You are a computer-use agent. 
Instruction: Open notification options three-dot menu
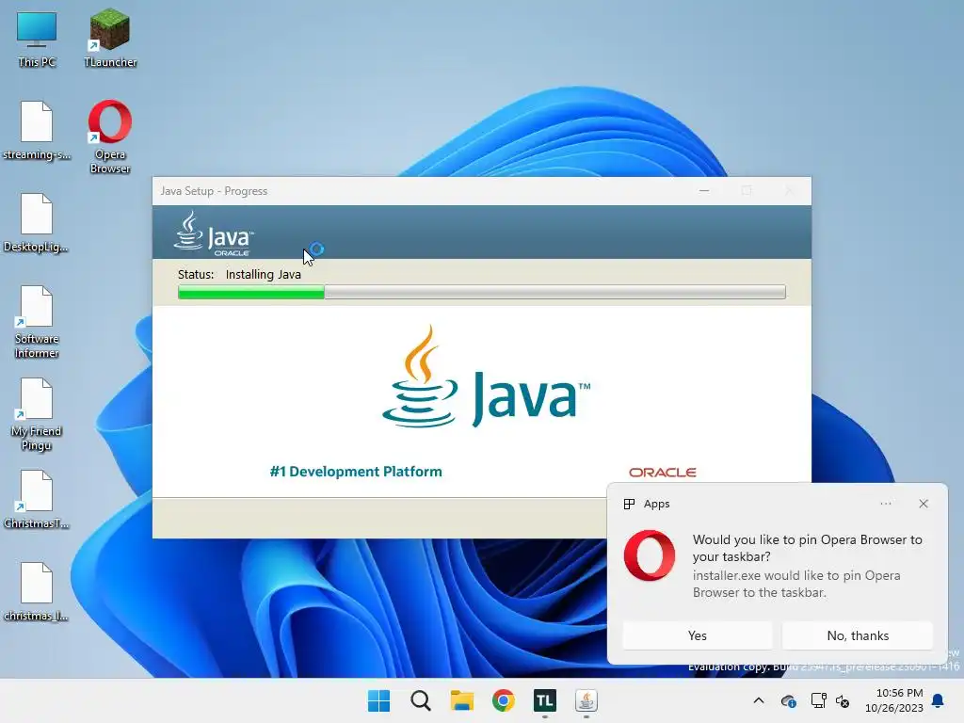point(886,504)
